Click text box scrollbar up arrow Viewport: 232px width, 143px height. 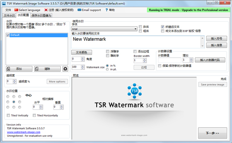202,38
